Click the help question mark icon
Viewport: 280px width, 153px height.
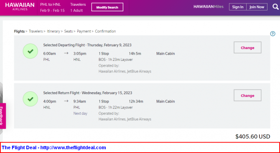(x=272, y=34)
